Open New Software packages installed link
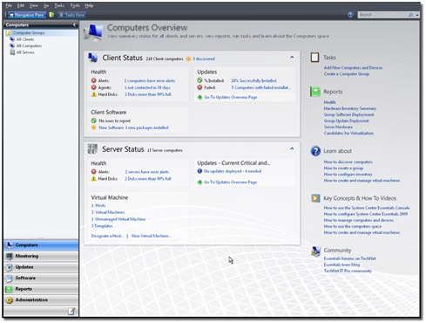426x323 pixels. 133,127
